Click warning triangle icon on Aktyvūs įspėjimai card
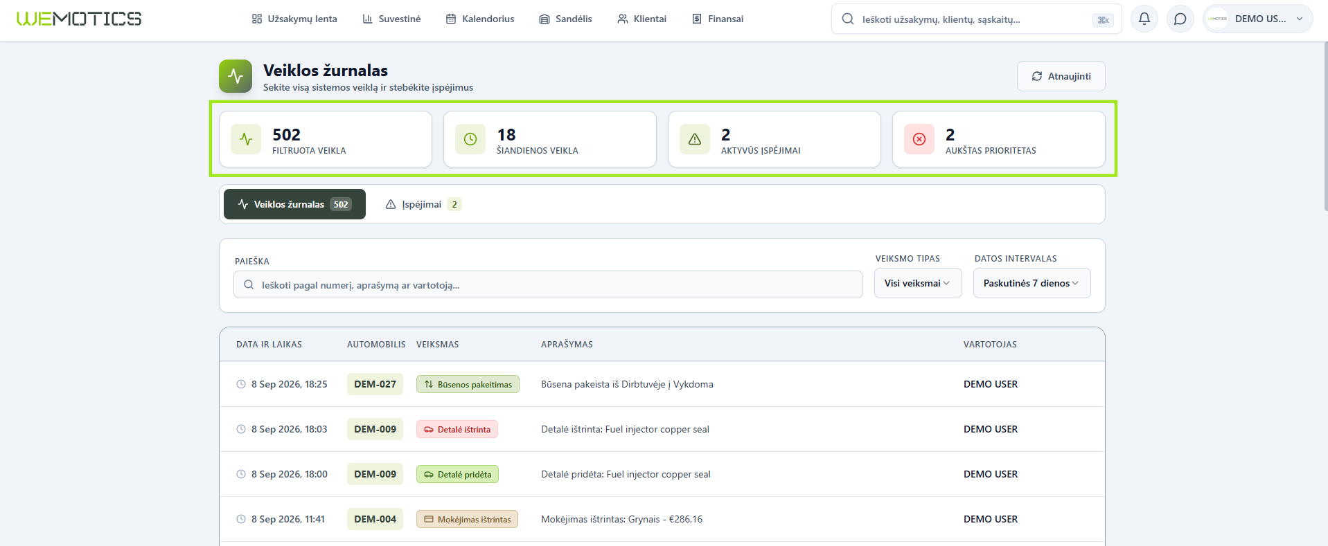 point(695,139)
